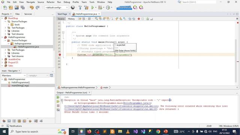240x135 pixels.
Task: Toggle Show Static Members filter in Navigator
Action: [14, 121]
